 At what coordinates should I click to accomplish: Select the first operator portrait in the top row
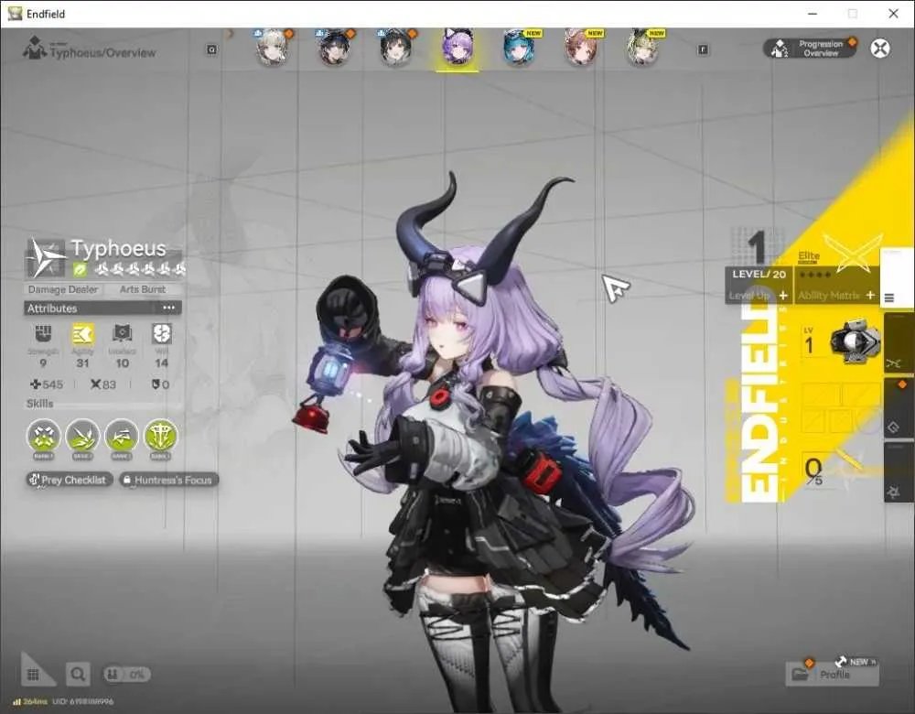[272, 48]
